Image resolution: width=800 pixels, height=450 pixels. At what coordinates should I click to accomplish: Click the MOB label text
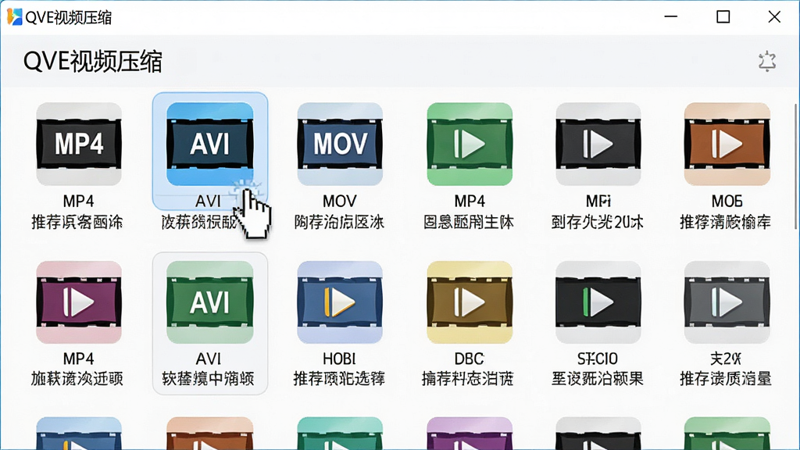[727, 201]
